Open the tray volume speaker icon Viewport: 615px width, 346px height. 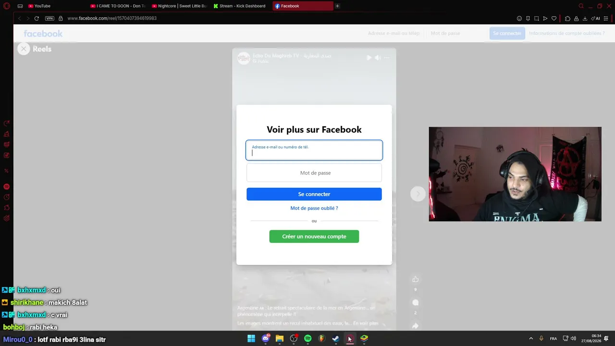pos(573,338)
